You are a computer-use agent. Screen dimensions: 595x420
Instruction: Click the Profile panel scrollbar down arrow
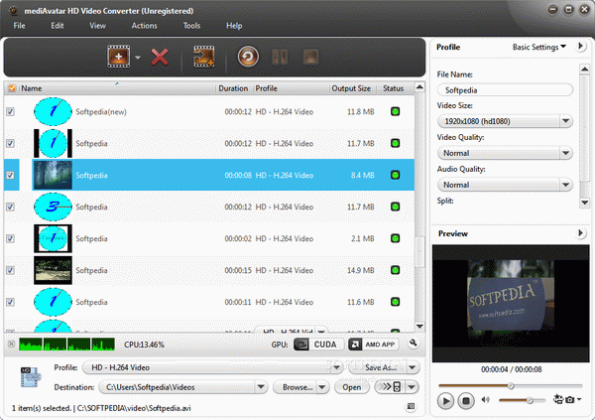[584, 203]
